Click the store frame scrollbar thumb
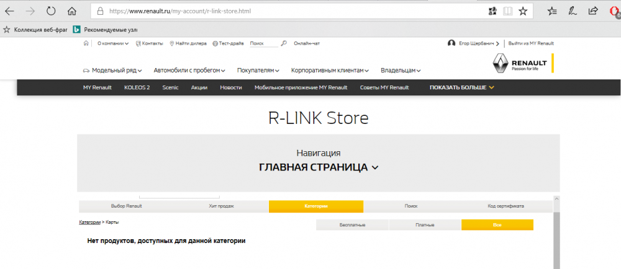This screenshot has height=269, width=621. [x=556, y=240]
